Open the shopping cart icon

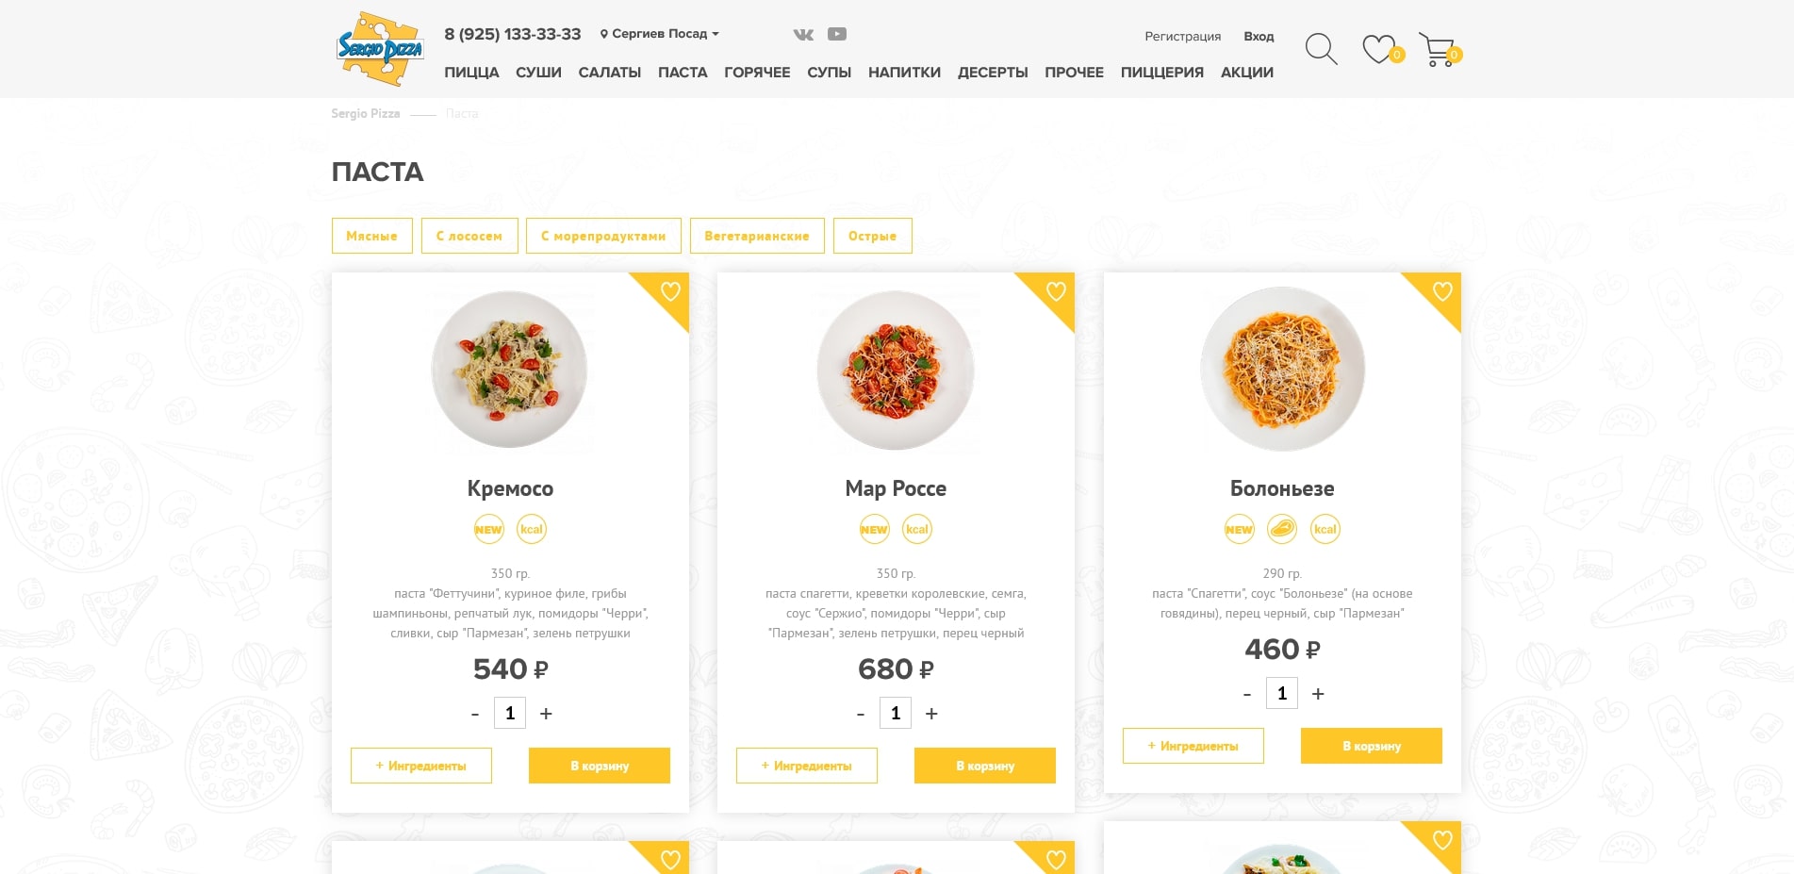tap(1438, 50)
